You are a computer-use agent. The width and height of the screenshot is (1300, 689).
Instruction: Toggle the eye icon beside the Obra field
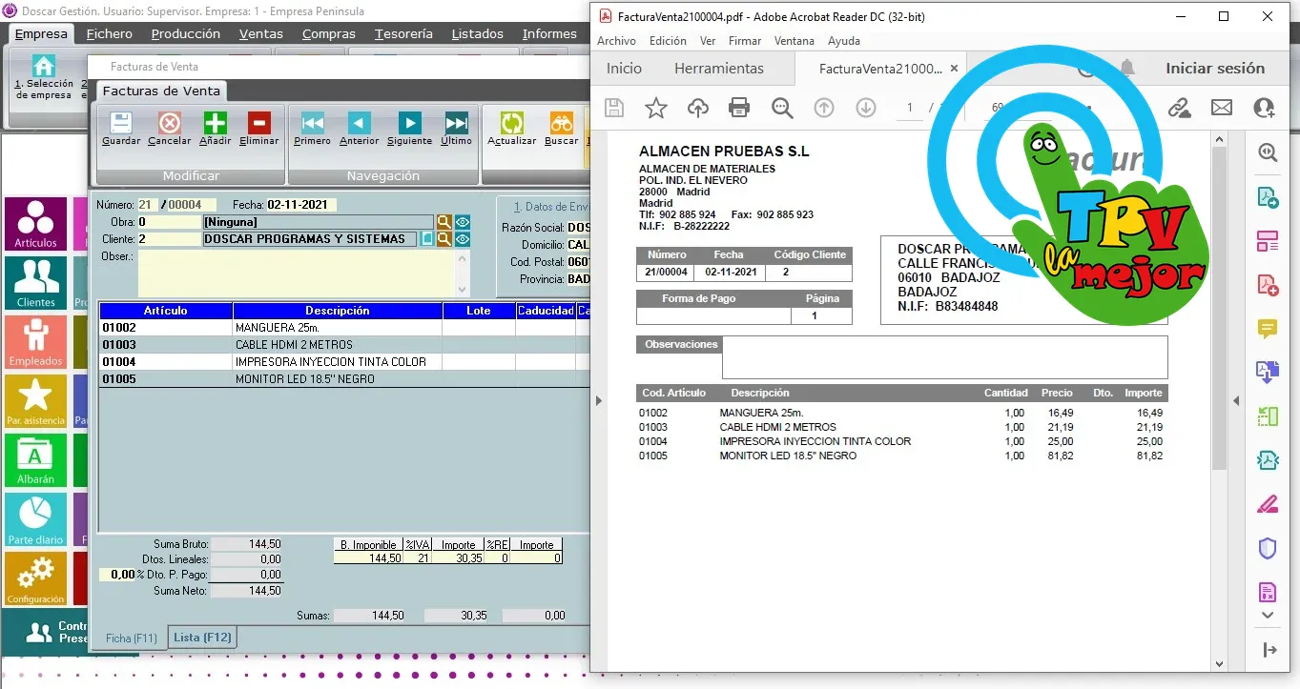463,222
